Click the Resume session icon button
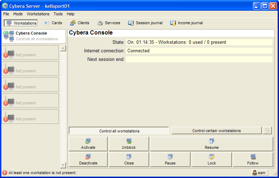 point(212,144)
